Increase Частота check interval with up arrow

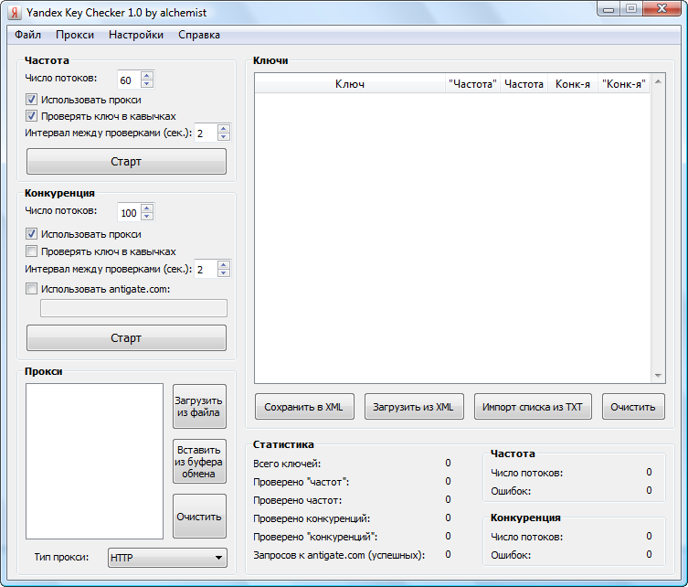pyautogui.click(x=224, y=128)
